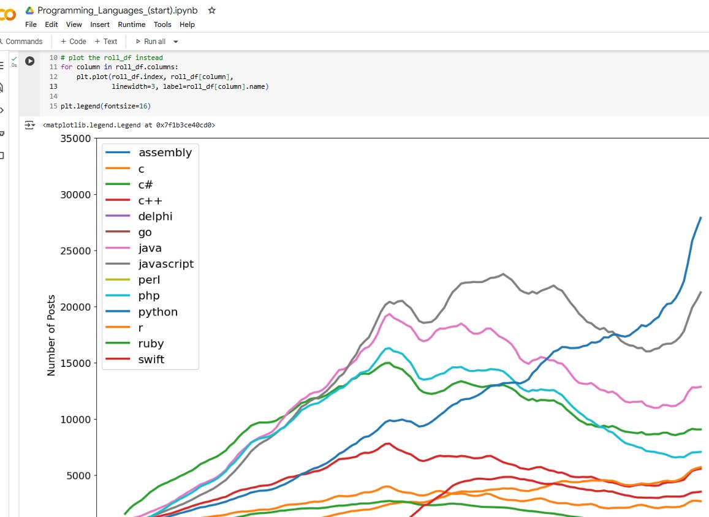
Task: Open the Runtime menu
Action: pyautogui.click(x=132, y=25)
